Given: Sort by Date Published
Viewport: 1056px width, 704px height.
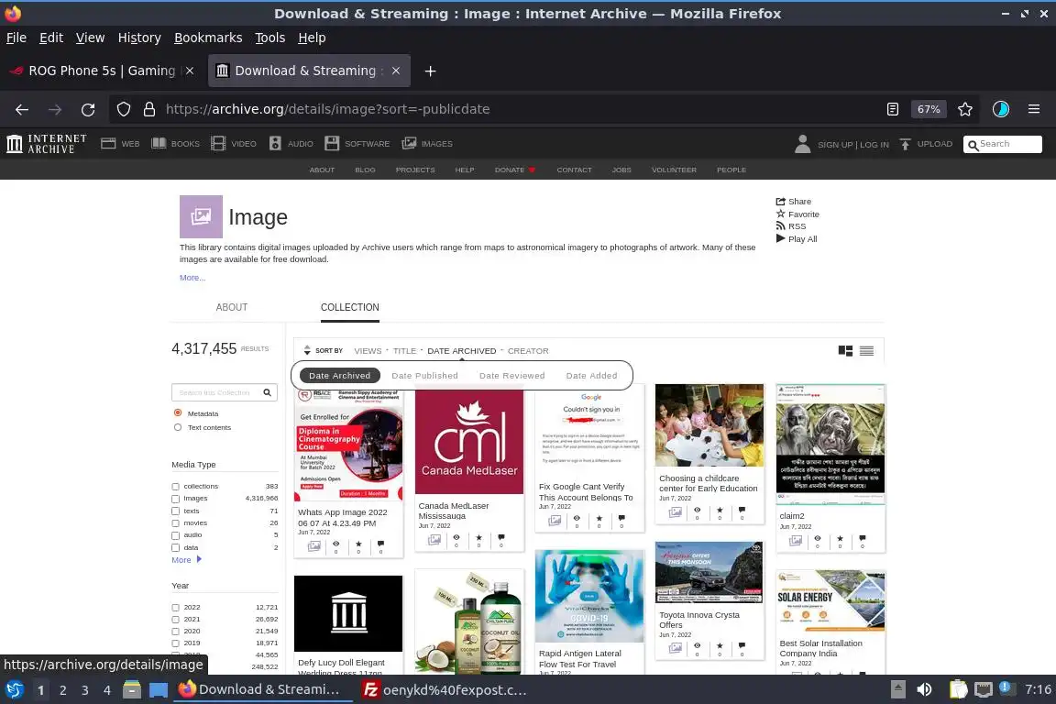Looking at the screenshot, I should pos(425,376).
